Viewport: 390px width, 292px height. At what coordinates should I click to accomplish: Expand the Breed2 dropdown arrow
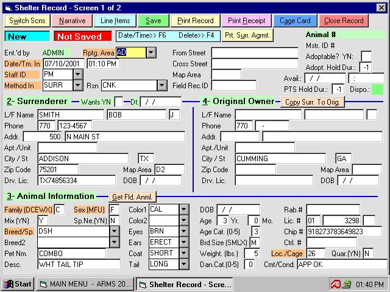[x=115, y=242]
